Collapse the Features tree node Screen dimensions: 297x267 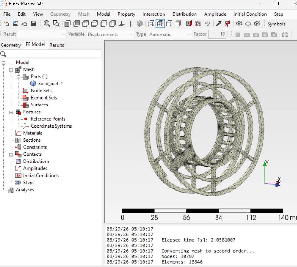(11, 112)
